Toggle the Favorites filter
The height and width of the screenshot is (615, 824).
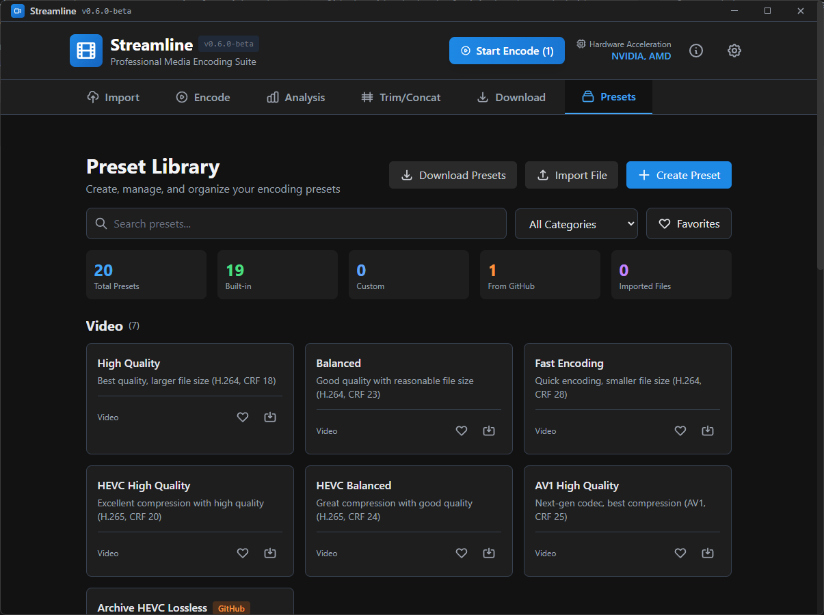click(688, 223)
